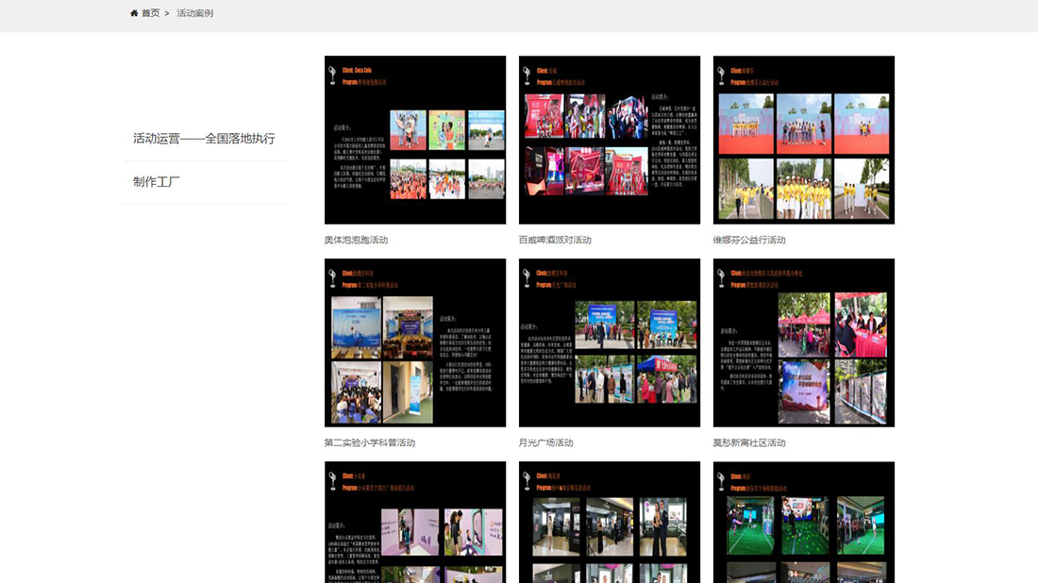Open the 莫愁新寓社区活动 case thumbnail
1038x583 pixels.
pos(804,342)
